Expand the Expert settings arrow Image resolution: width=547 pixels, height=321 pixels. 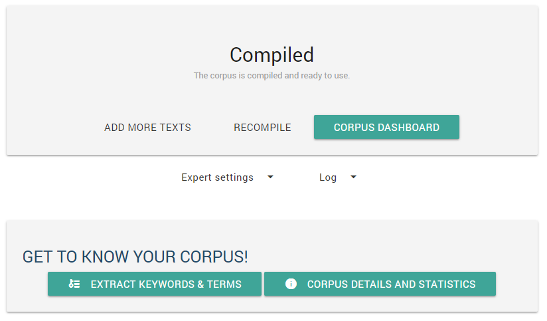270,177
